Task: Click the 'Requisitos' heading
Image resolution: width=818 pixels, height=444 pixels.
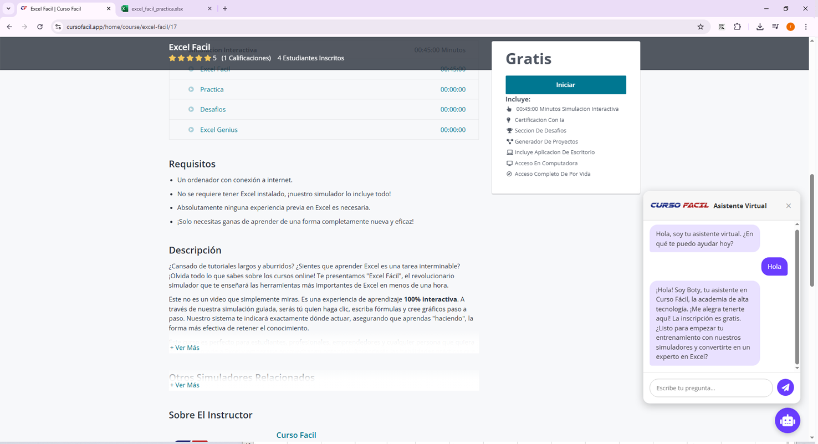Action: [x=192, y=164]
